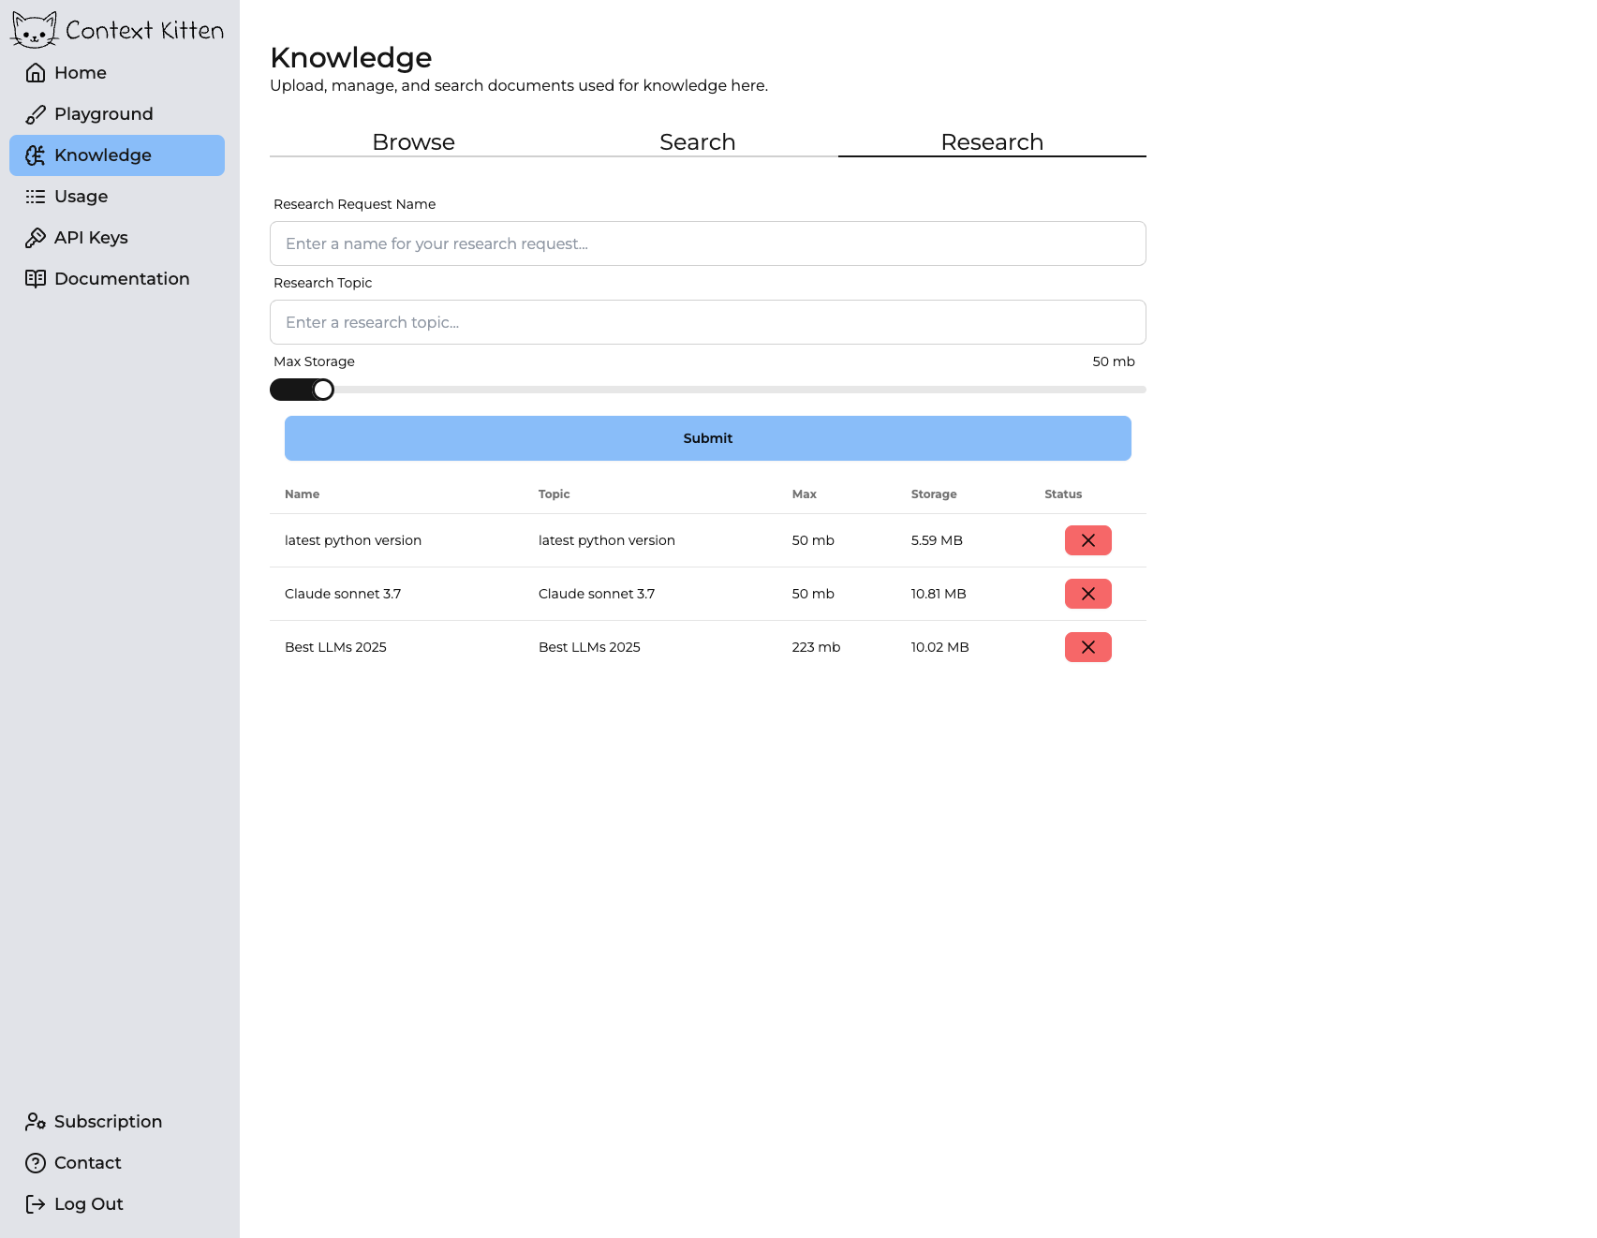Open the Usage page
Image resolution: width=1597 pixels, height=1238 pixels.
click(x=117, y=197)
